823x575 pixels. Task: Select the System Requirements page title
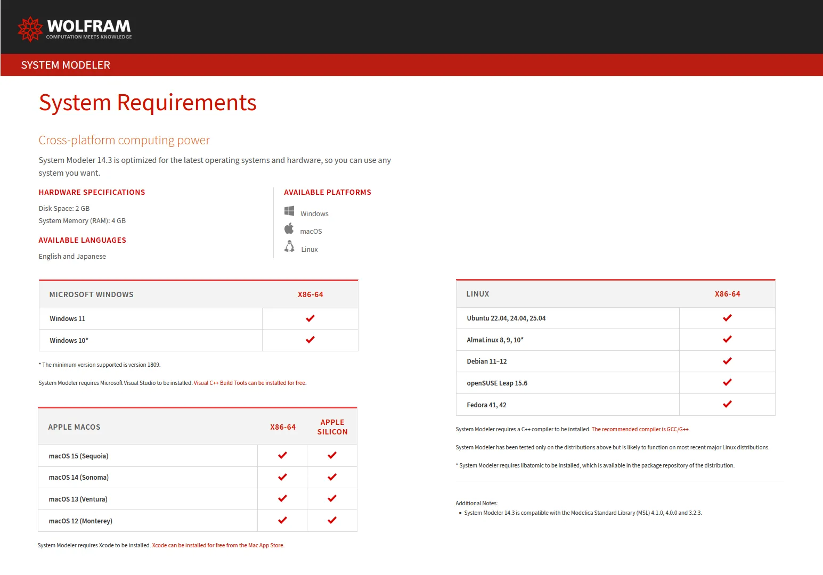[148, 103]
